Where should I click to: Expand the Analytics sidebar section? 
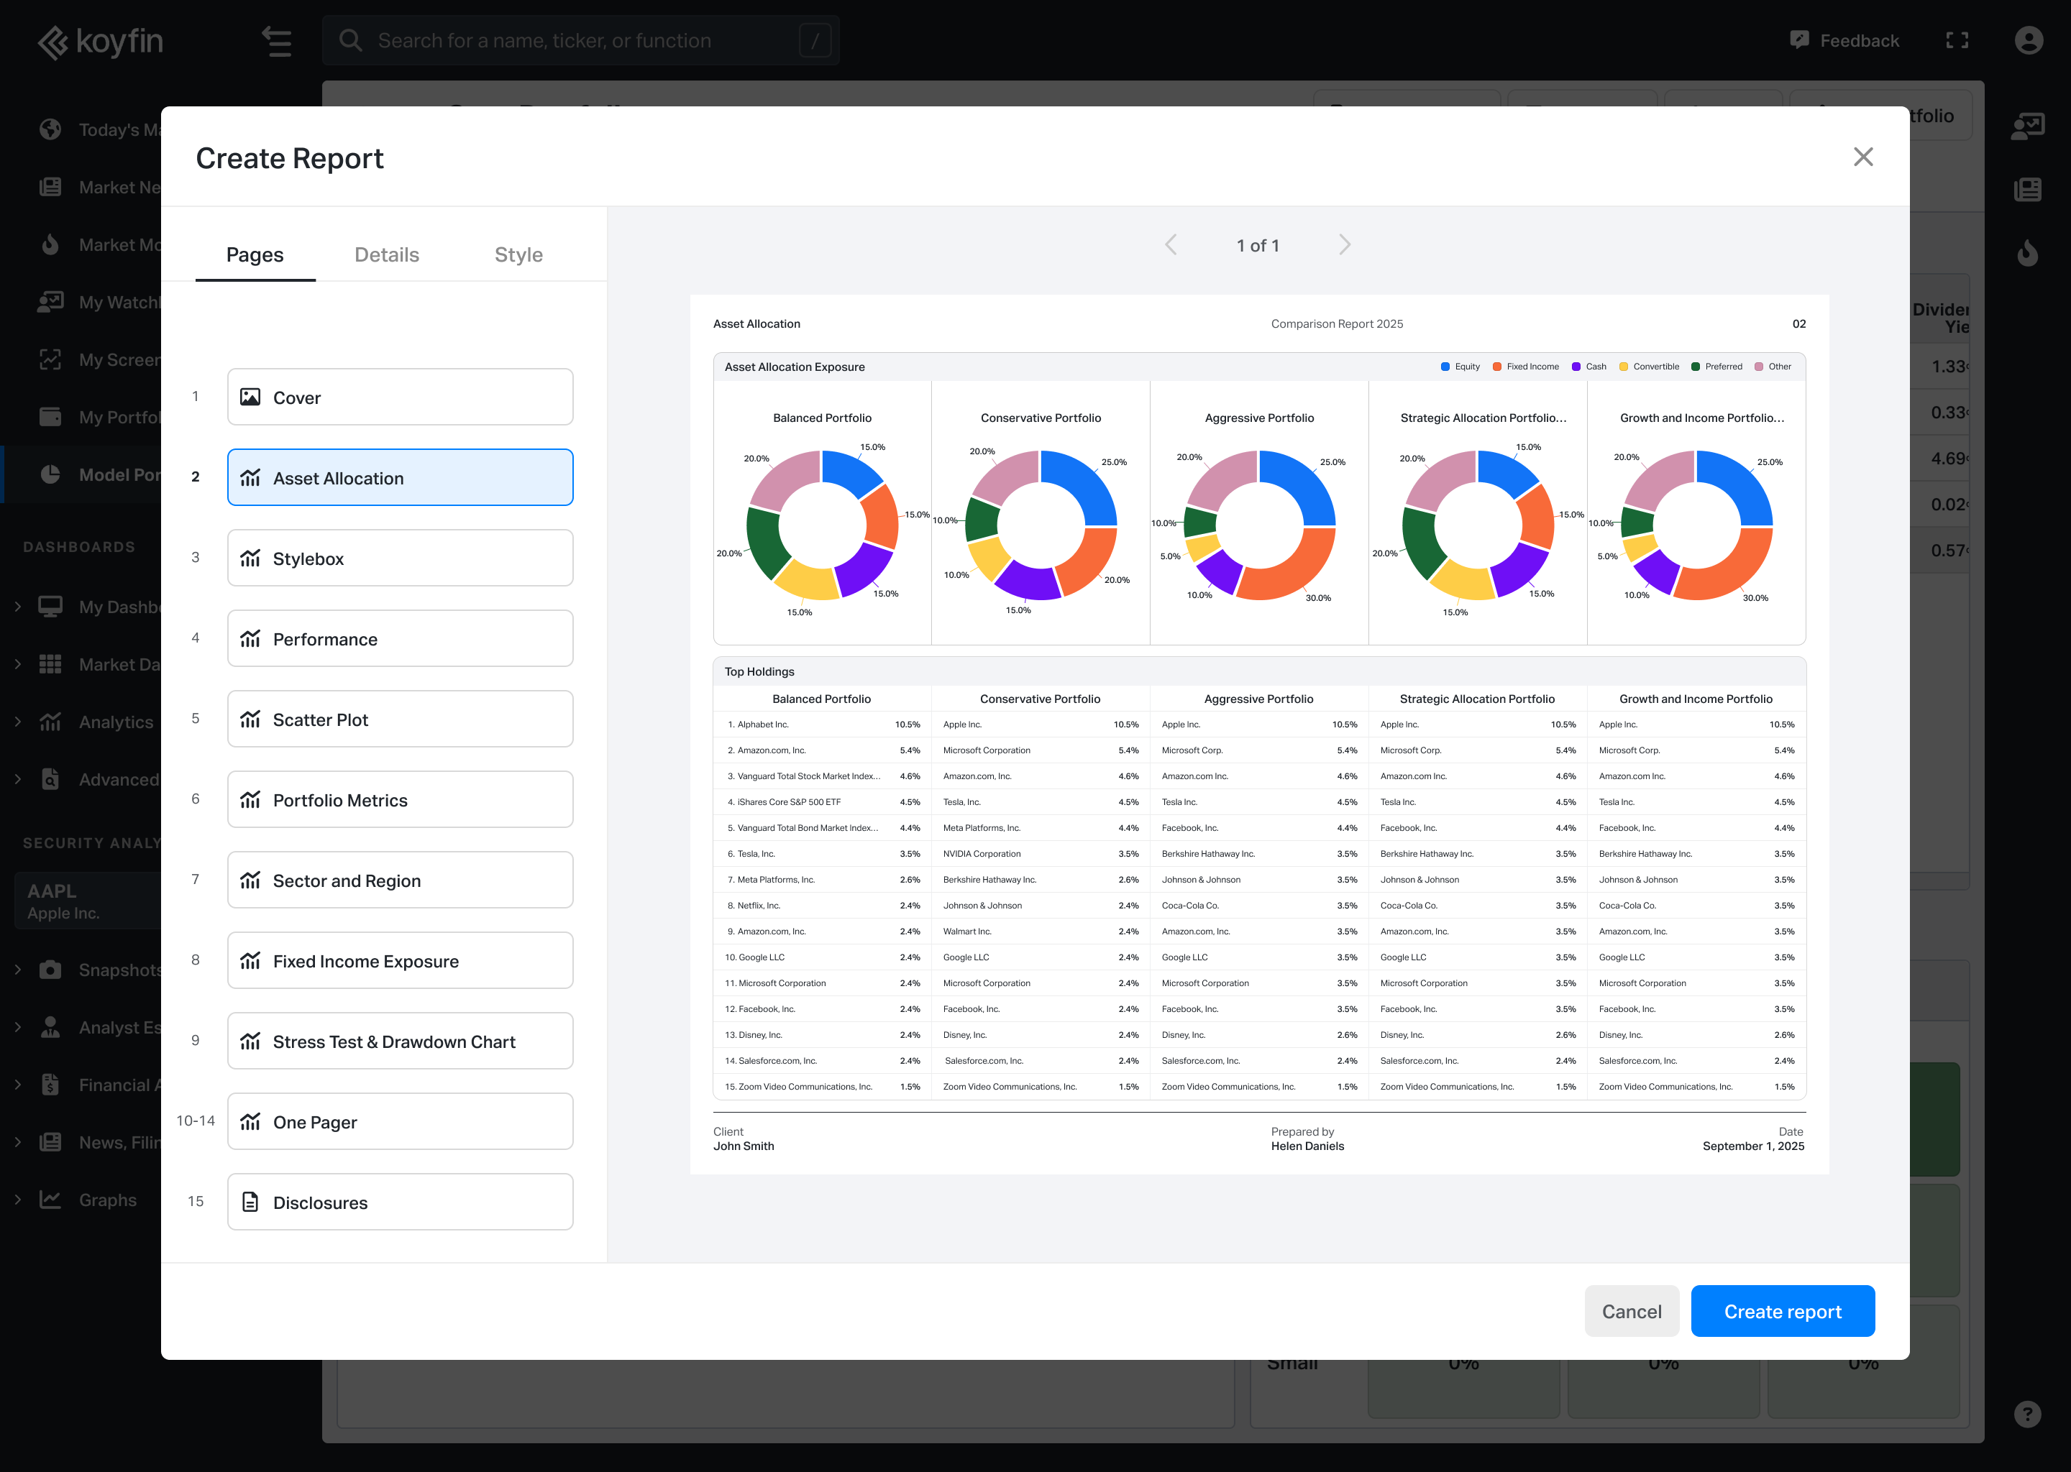click(18, 722)
